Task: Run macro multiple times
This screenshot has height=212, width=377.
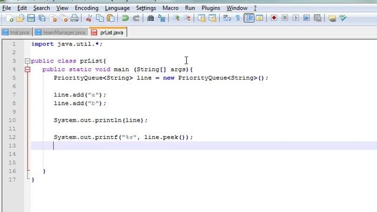Action: click(306, 18)
